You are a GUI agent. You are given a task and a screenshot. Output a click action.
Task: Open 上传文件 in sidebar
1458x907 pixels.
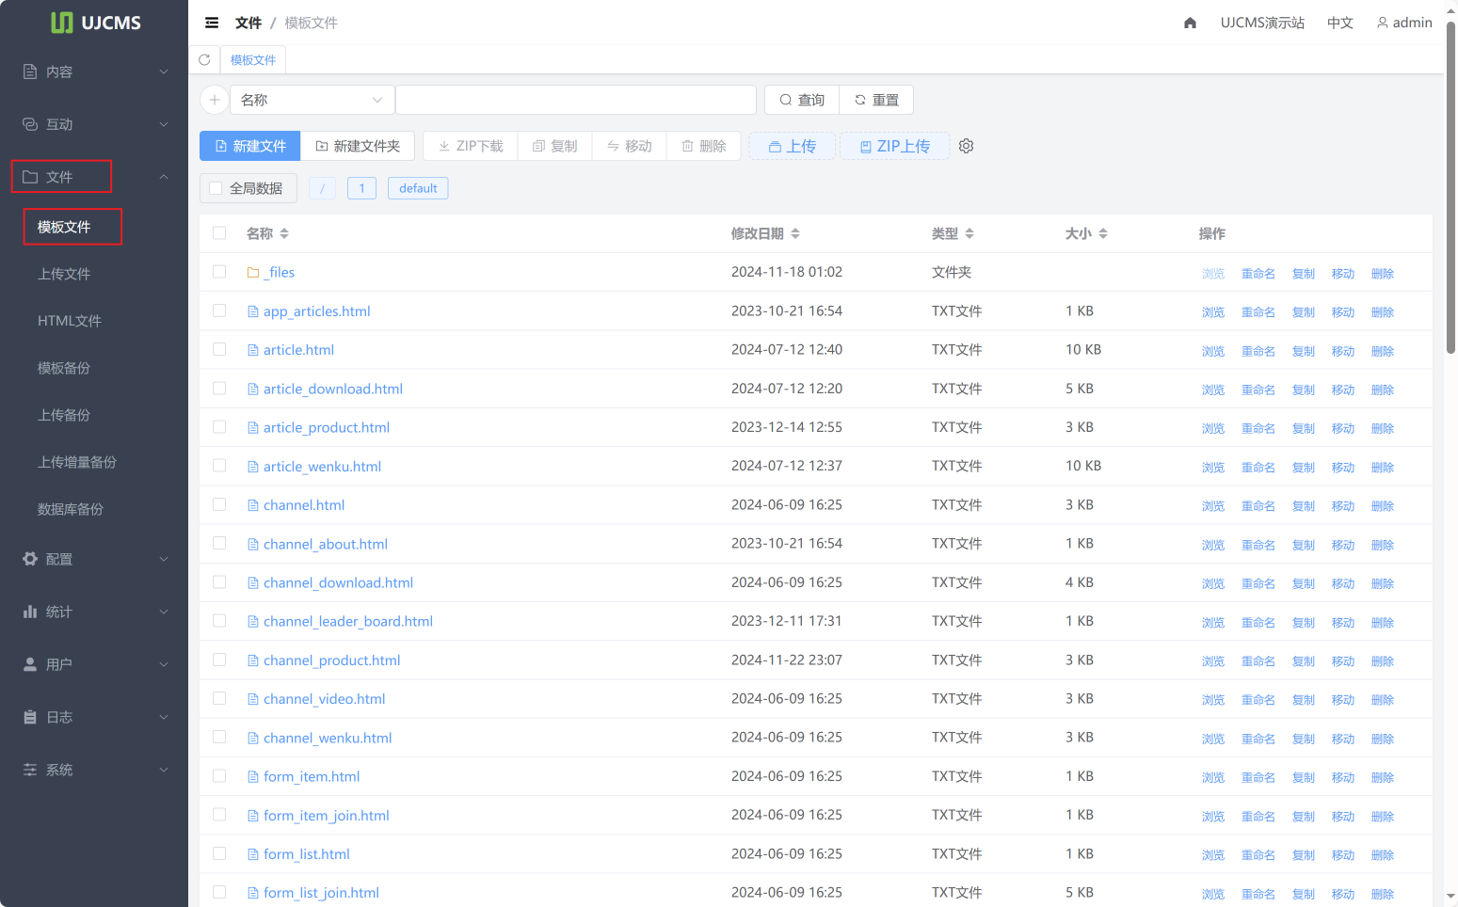(x=64, y=274)
